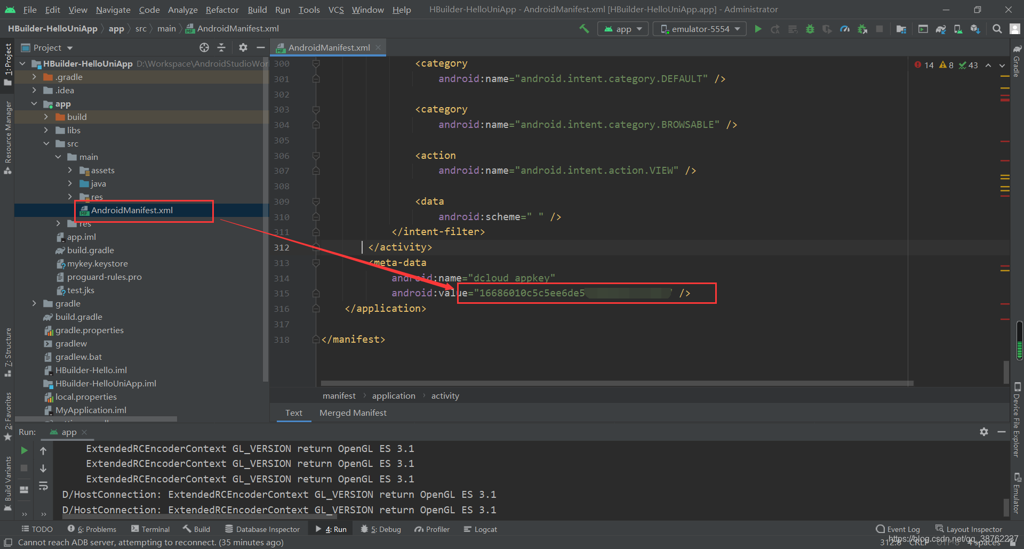Open Project Structure icon in toolbar
The image size is (1024, 549).
pos(901,29)
